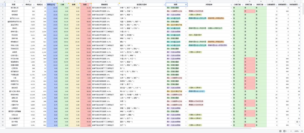Open filter icon on 美观已满 header

(254, 4)
